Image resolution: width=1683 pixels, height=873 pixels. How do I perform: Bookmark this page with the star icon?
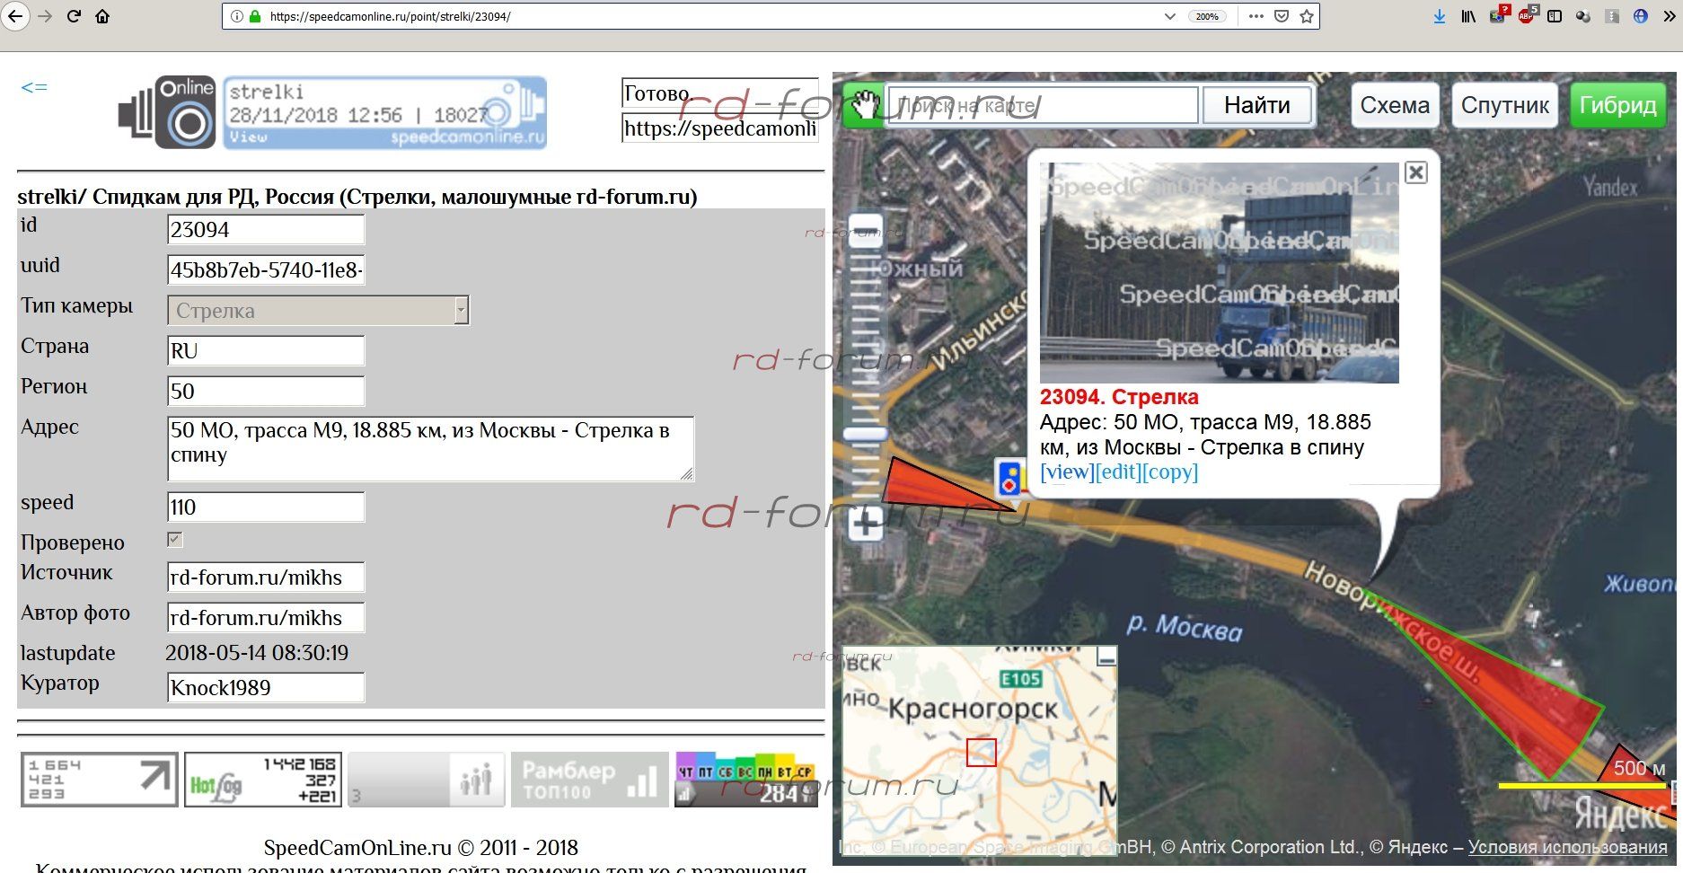tap(1307, 16)
